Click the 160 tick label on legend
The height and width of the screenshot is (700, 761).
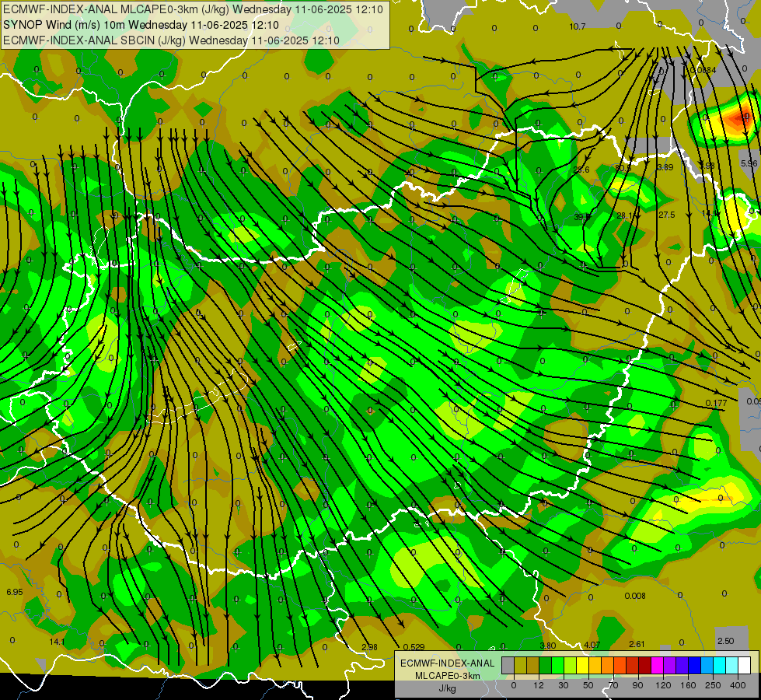(688, 685)
